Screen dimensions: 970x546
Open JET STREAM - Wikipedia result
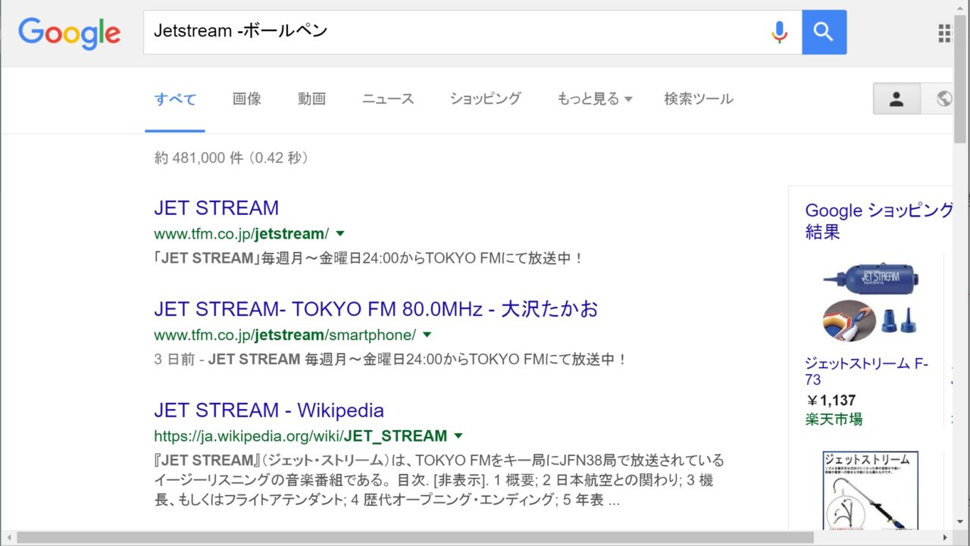pos(268,410)
